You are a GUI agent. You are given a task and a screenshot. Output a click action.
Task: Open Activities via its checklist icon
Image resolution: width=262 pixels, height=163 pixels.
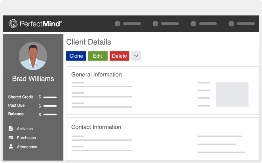pos(11,129)
